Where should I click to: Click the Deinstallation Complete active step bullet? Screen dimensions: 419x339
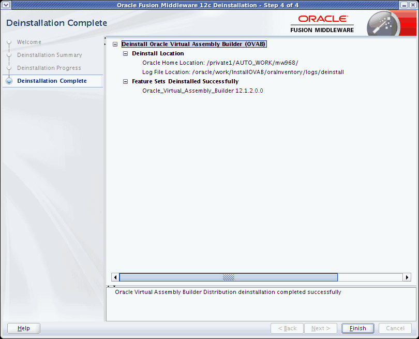[x=9, y=81]
